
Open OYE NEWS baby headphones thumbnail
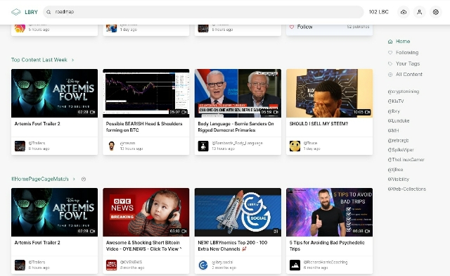(x=146, y=212)
